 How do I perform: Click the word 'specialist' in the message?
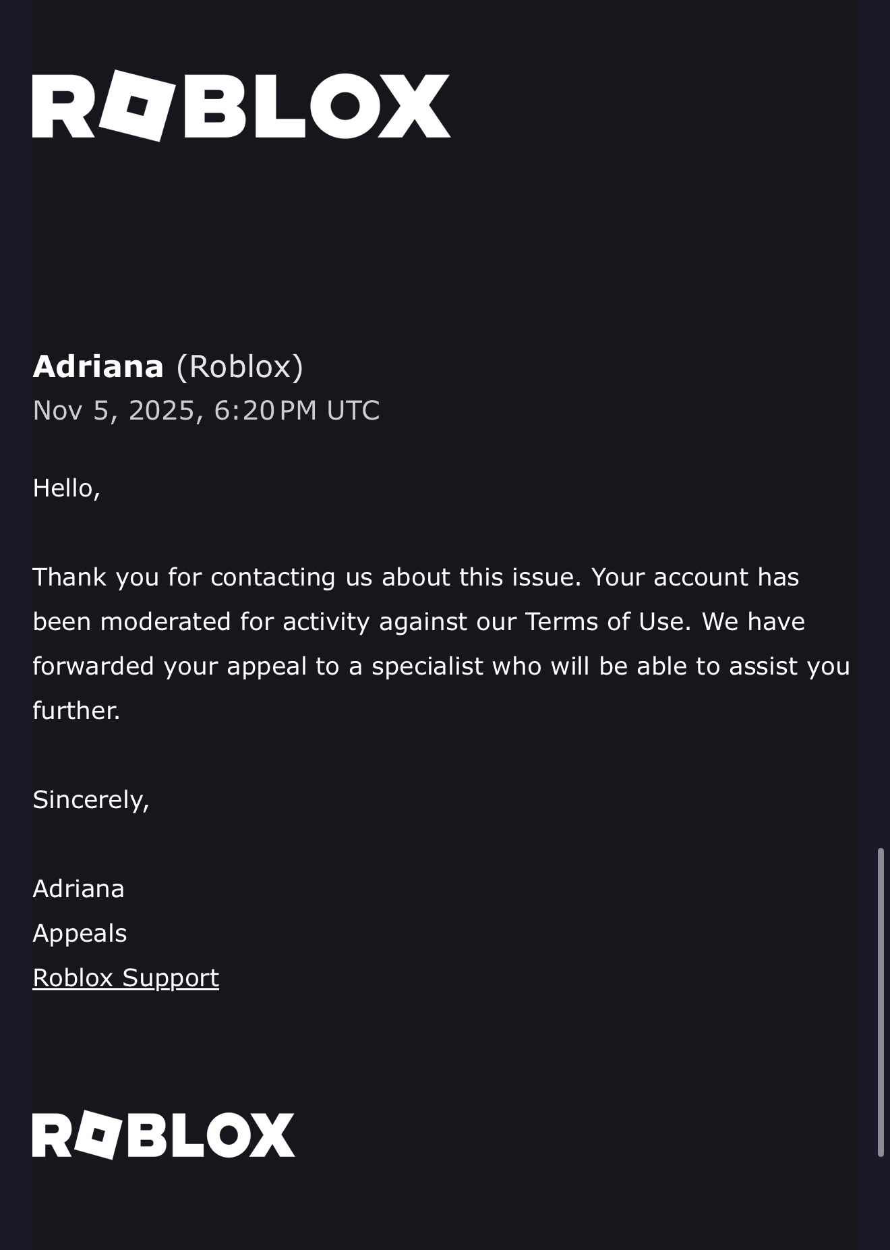[427, 666]
